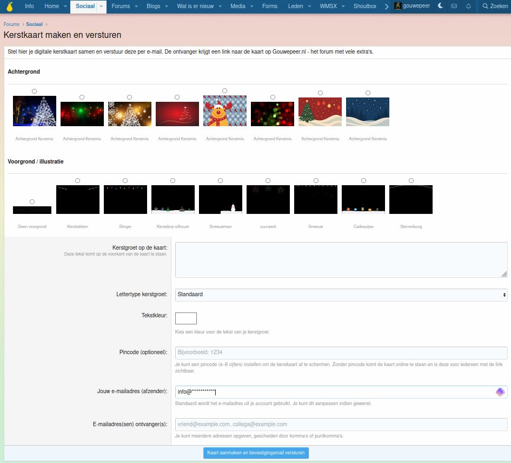This screenshot has width=511, height=463.
Task: Open the Shoutbox nav item
Action: pos(364,6)
